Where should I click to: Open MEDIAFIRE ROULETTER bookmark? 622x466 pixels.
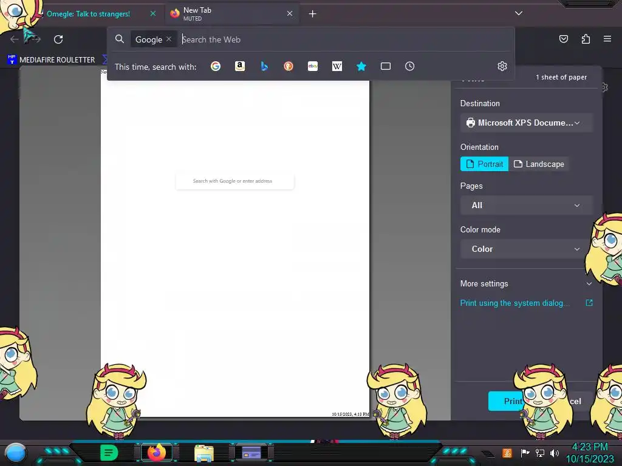click(x=51, y=60)
